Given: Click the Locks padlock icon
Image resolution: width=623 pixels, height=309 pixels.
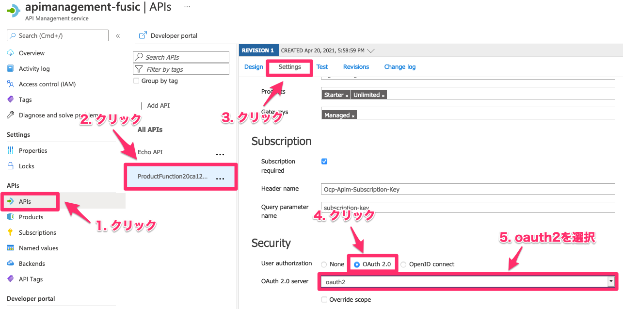Looking at the screenshot, I should 11,166.
